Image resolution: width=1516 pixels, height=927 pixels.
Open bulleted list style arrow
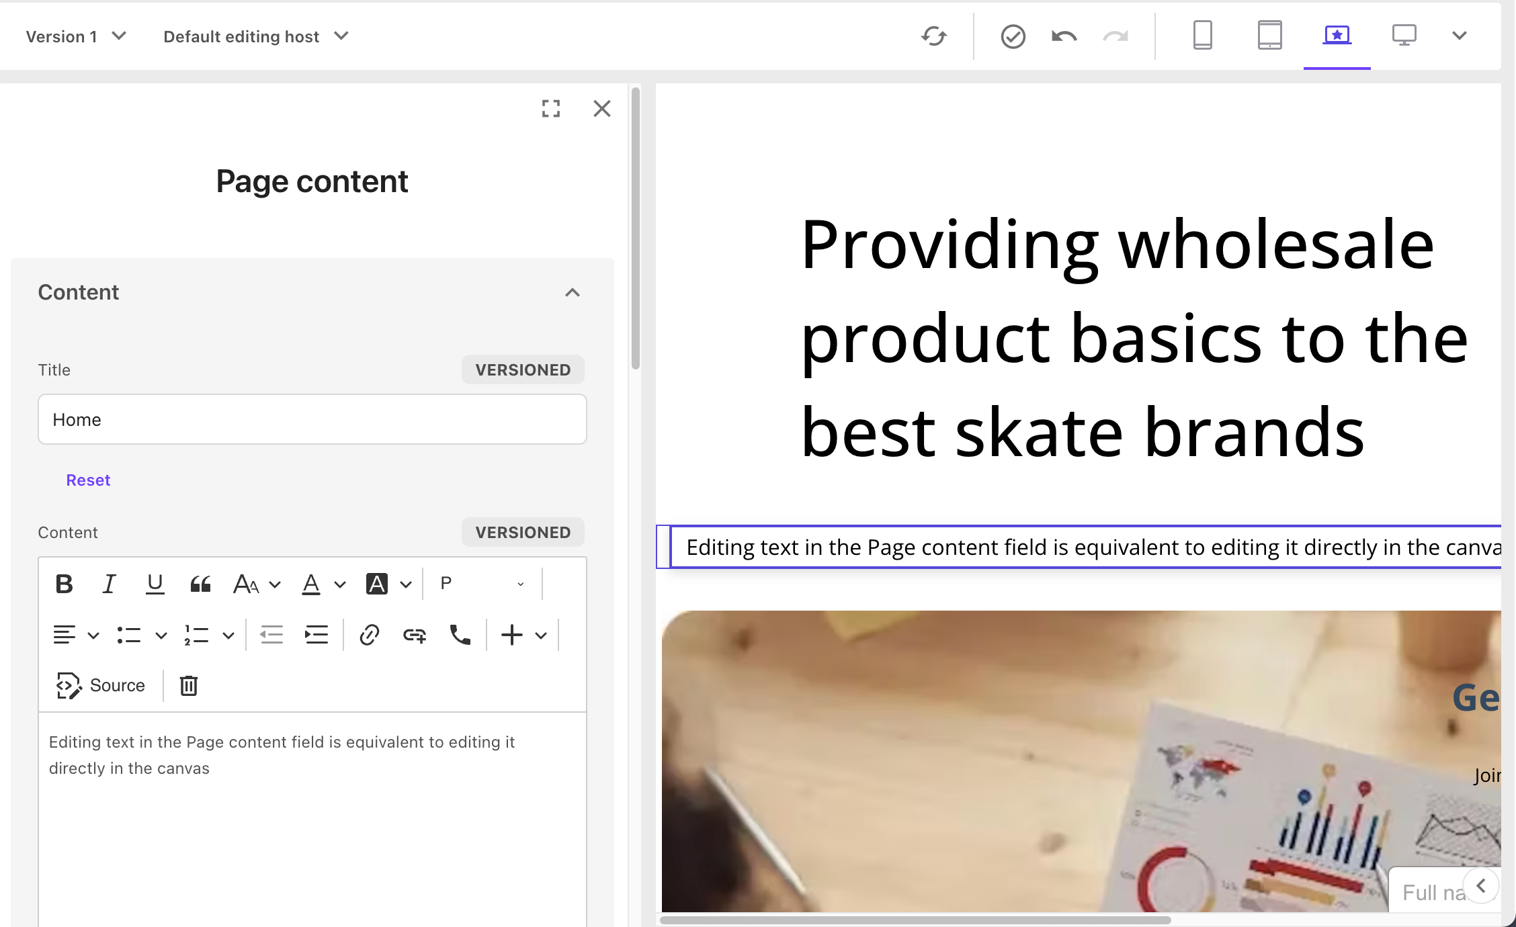tap(161, 635)
